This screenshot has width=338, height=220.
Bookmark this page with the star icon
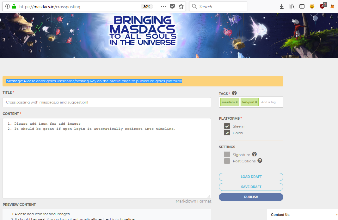[x=181, y=6]
